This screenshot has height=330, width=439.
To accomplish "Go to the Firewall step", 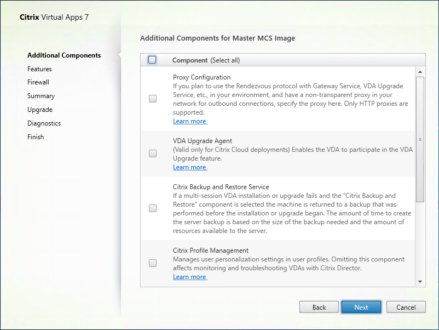I will point(38,82).
